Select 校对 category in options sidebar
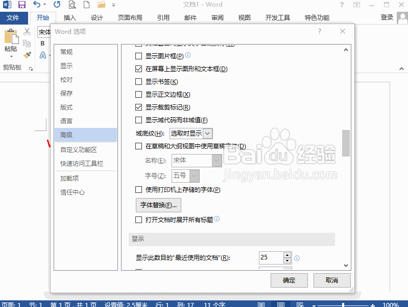The width and height of the screenshot is (408, 307). click(x=86, y=79)
